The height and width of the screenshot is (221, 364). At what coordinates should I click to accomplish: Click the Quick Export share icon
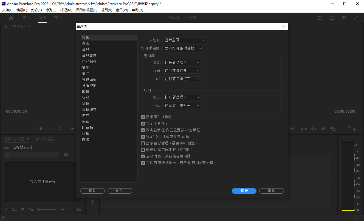click(x=332, y=18)
